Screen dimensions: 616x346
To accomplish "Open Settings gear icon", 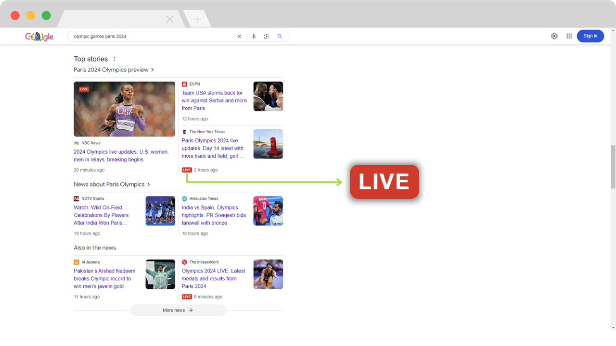I will [554, 36].
